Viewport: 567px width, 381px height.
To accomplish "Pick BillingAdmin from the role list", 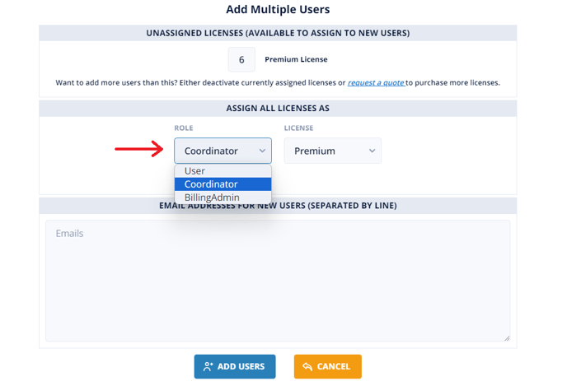I will pos(223,197).
